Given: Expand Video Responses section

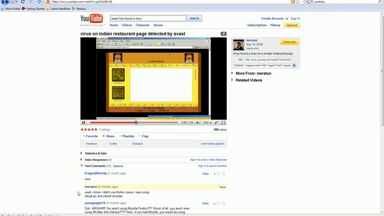Looking at the screenshot, I should click(96, 160).
